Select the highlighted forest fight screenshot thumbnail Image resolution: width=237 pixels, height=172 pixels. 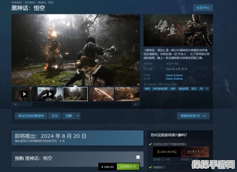click(x=75, y=94)
